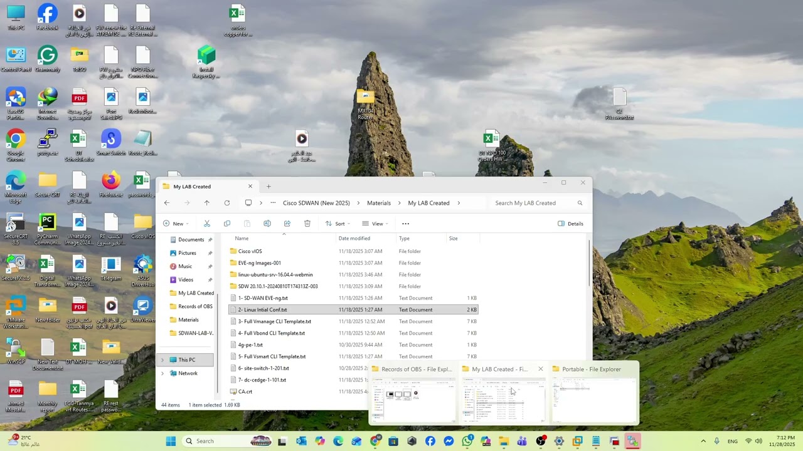Select 1- SD-WAN EVE-ng.txt file
The height and width of the screenshot is (451, 803).
[353, 298]
